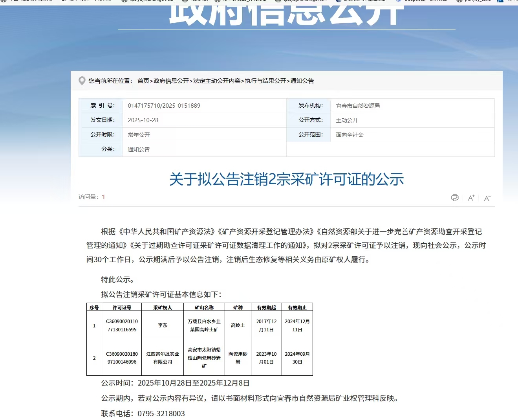Click publisher 宜春市自然资源局 in info table
This screenshot has height=419, width=518.
pyautogui.click(x=358, y=106)
